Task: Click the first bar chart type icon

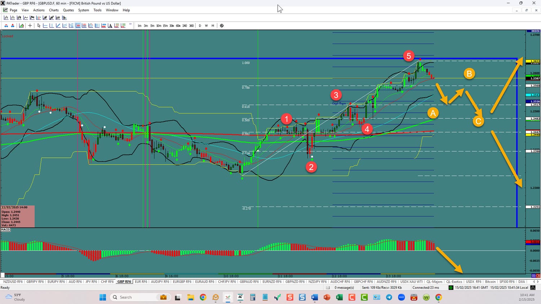Action: pyautogui.click(x=6, y=18)
